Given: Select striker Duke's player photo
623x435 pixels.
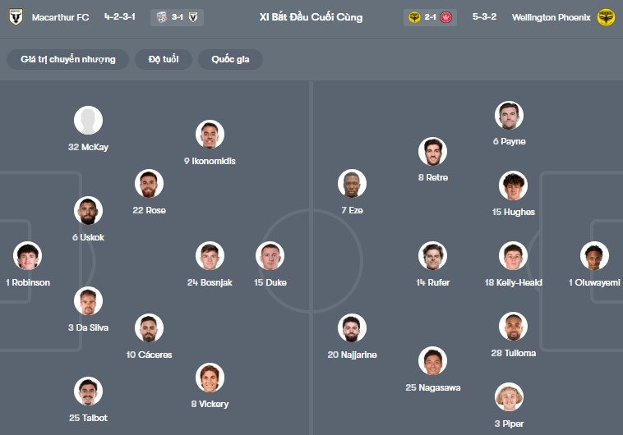Looking at the screenshot, I should 270,256.
